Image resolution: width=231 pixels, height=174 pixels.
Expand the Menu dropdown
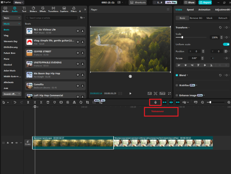coord(19,2)
